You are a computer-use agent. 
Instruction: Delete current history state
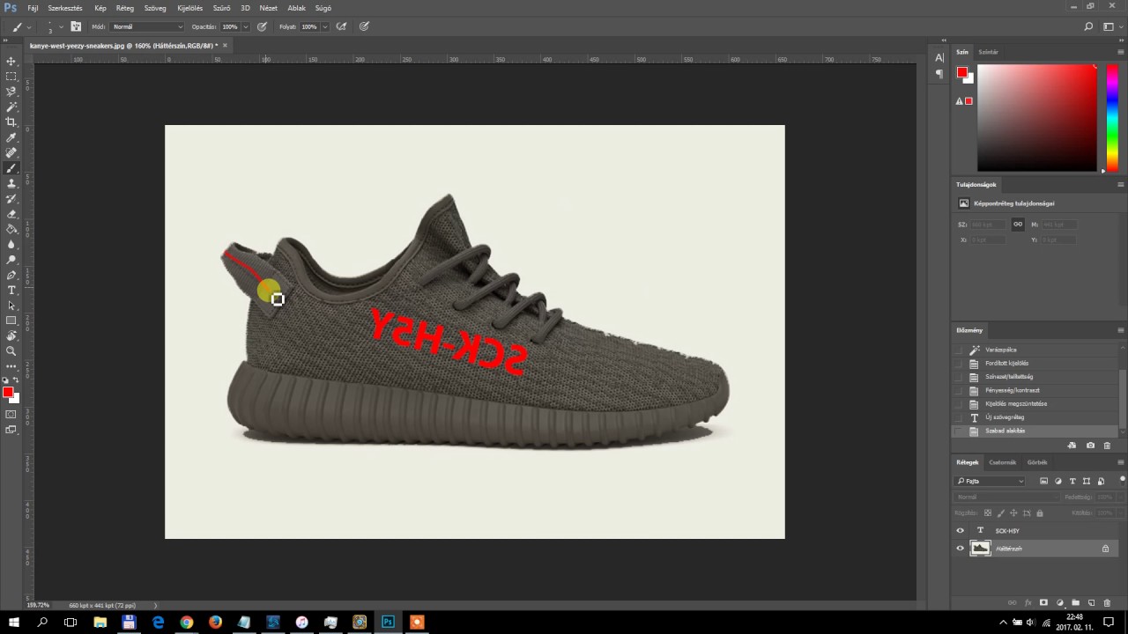pos(1107,446)
